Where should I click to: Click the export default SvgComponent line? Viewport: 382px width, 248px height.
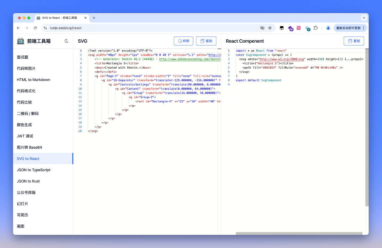[x=258, y=80]
